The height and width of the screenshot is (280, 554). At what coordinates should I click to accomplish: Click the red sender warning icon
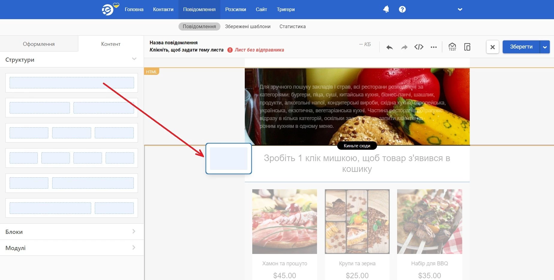click(x=230, y=50)
